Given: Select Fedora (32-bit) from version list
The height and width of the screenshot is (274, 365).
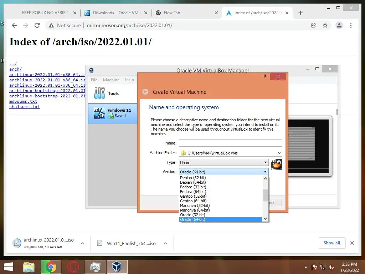Looking at the screenshot, I should pos(221,187).
